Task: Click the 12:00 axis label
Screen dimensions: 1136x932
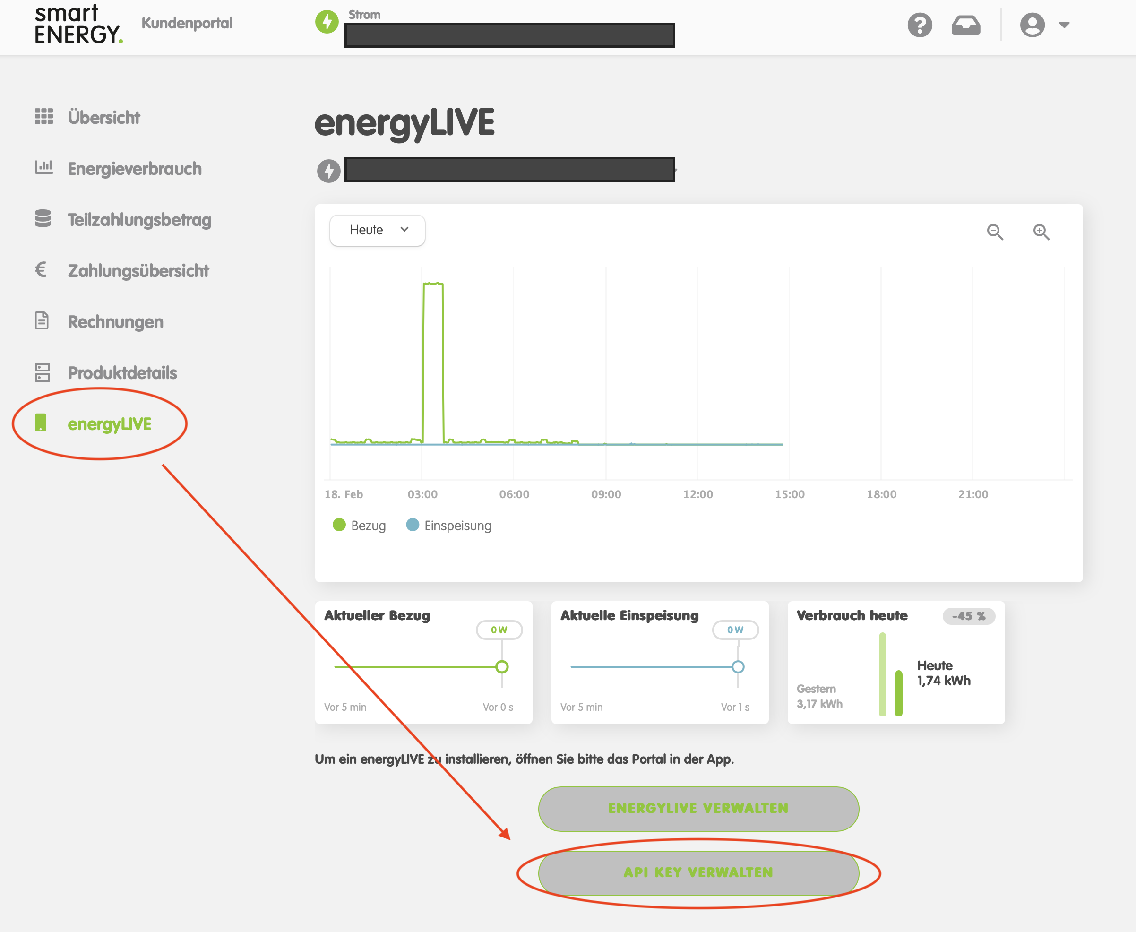Action: coord(698,494)
